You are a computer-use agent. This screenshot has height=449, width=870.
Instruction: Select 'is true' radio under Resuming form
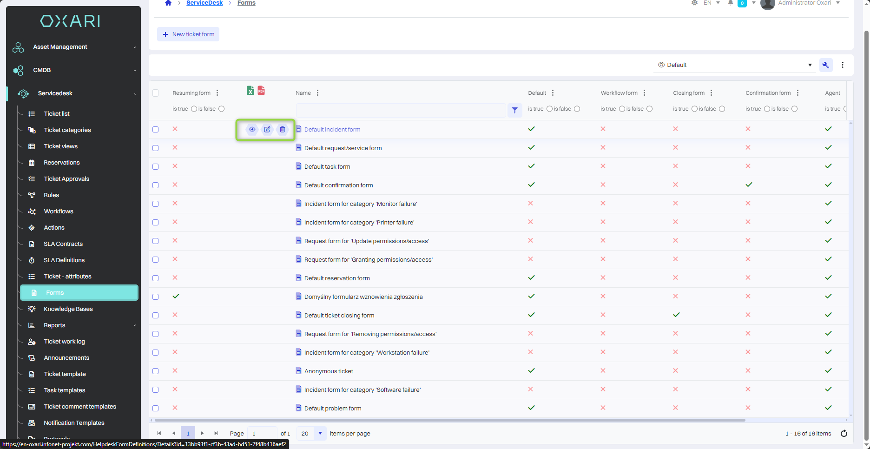coord(194,109)
